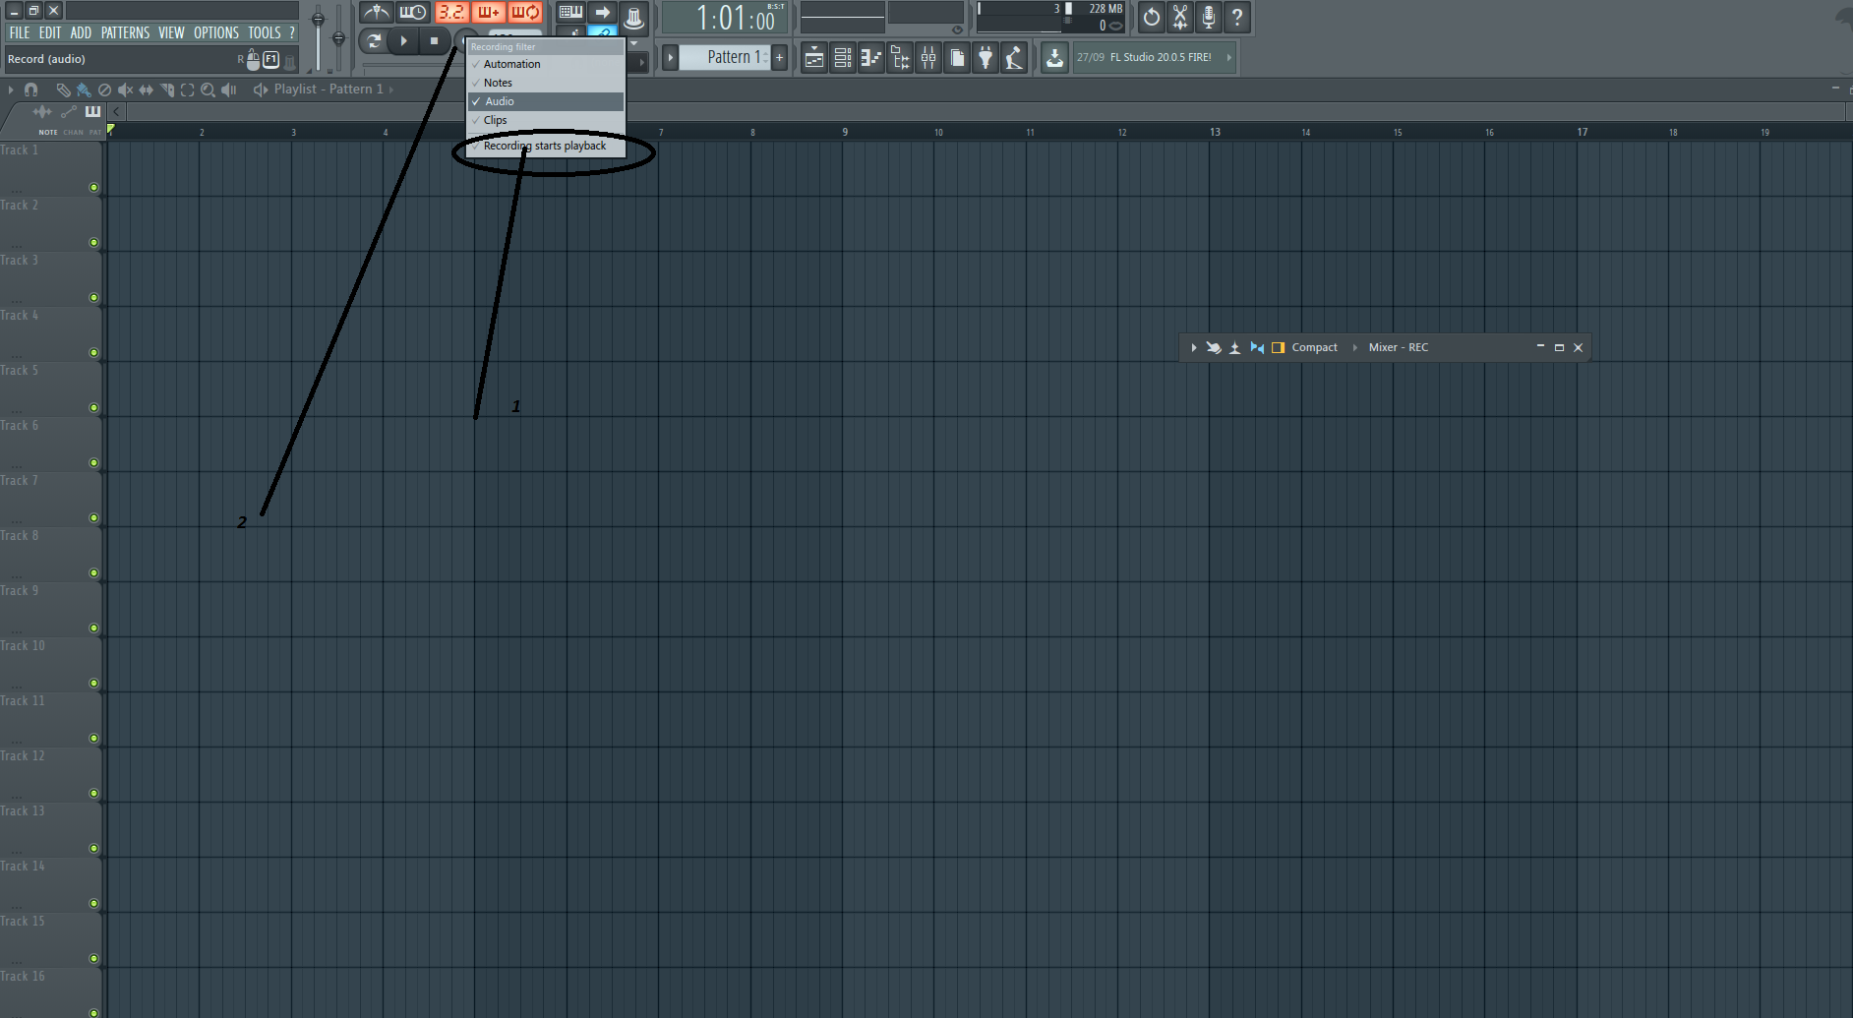Open the tempo tapper icon

coord(1014,58)
